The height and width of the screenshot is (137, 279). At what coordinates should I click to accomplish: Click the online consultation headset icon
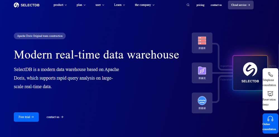(x=270, y=119)
